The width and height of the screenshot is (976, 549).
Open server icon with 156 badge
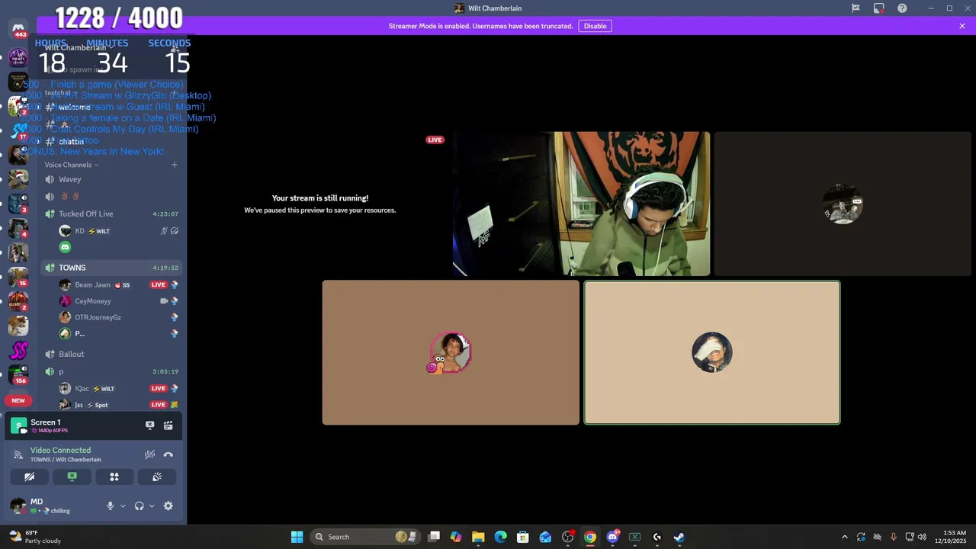coord(18,375)
